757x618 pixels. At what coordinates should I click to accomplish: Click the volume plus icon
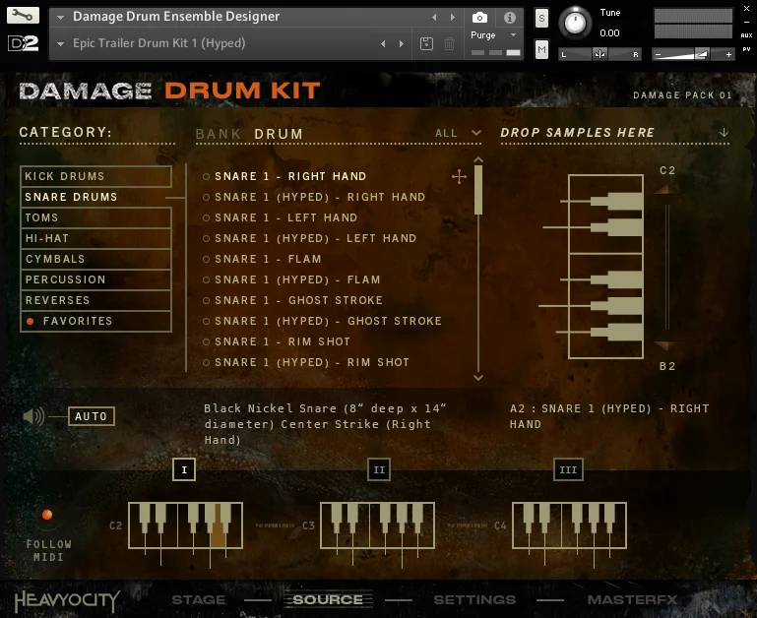tap(728, 54)
